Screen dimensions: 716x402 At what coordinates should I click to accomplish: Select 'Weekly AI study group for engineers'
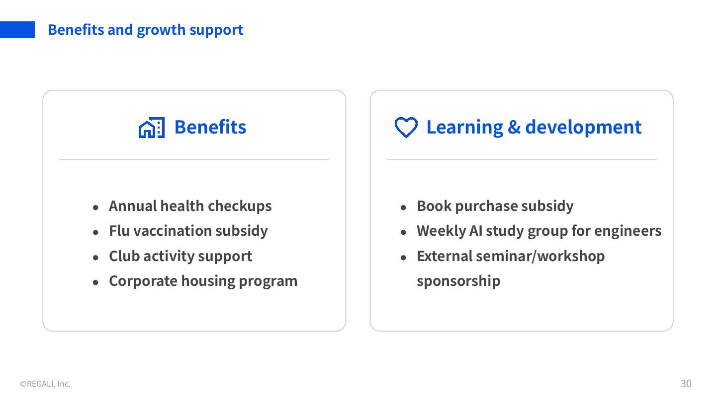coord(539,231)
